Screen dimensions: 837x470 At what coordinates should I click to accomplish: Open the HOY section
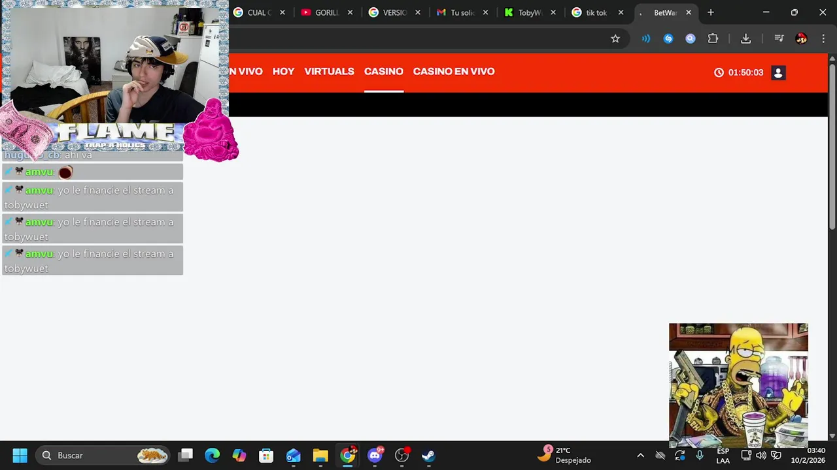(x=283, y=72)
